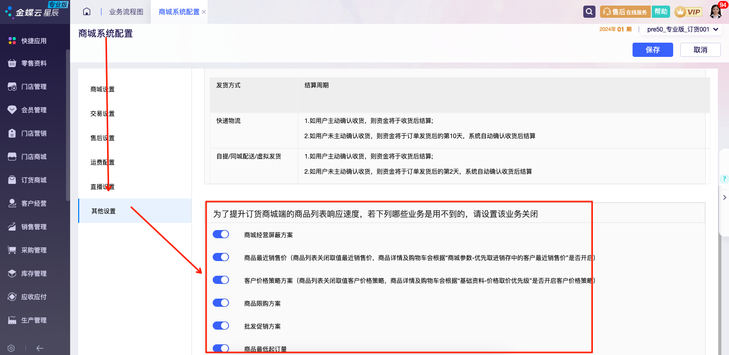
Task: Open the home icon tab
Action: pos(86,12)
